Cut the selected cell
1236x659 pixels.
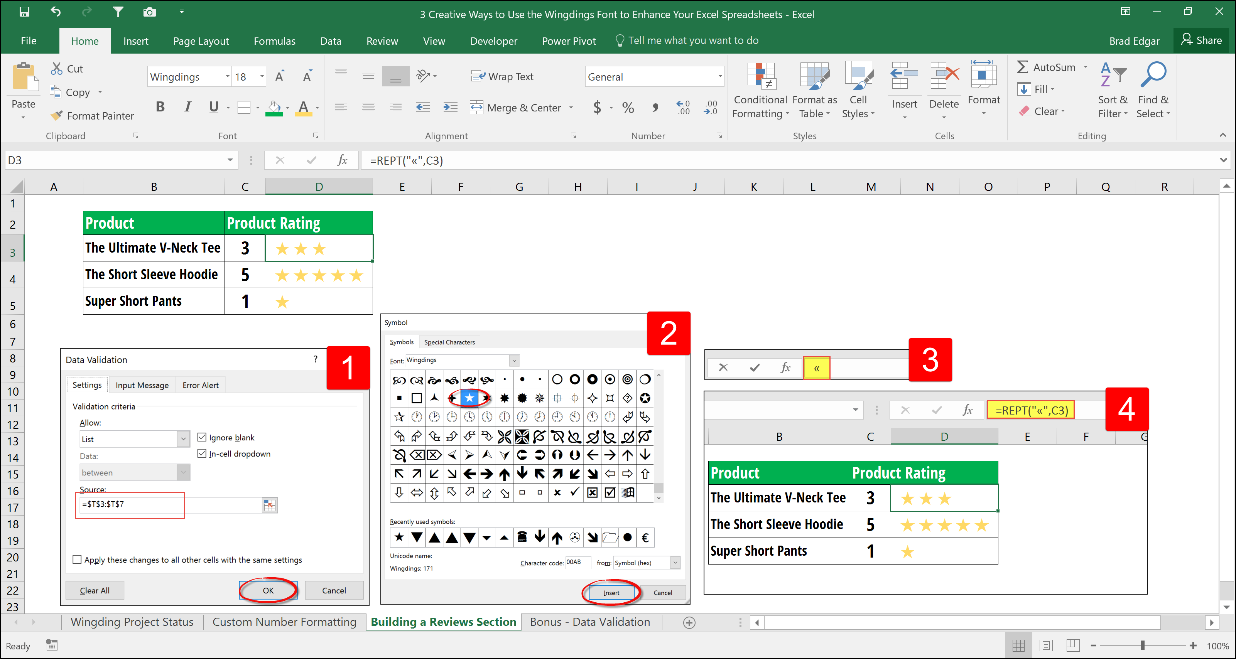coord(67,69)
